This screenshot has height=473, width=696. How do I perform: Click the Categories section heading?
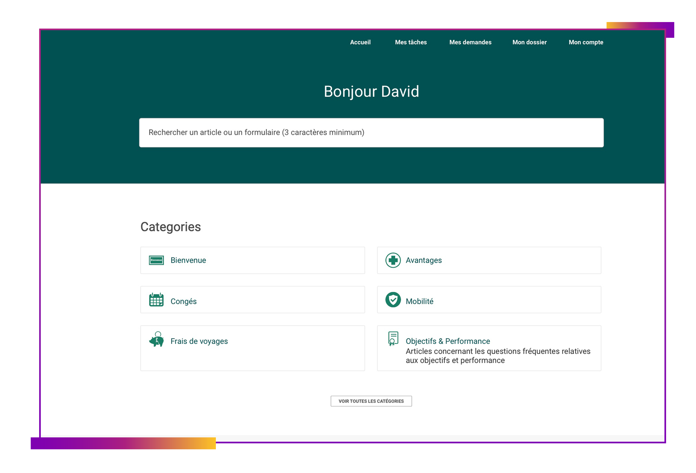tap(170, 227)
